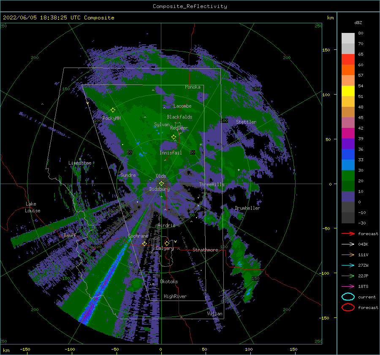Viewport: 380px width, 355px height.
Task: Select the peach 54-57 dBZ swatch
Action: tap(348, 81)
